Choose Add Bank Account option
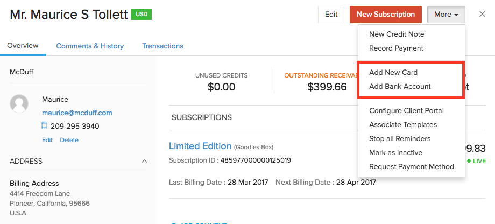 400,86
